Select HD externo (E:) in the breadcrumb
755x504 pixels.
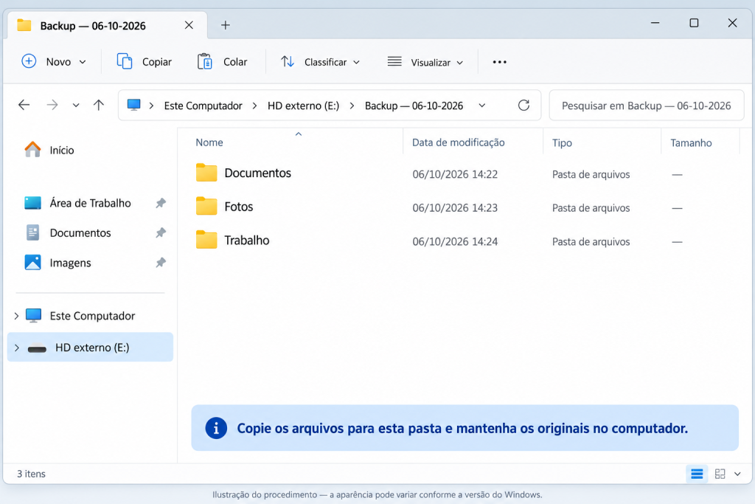point(303,106)
